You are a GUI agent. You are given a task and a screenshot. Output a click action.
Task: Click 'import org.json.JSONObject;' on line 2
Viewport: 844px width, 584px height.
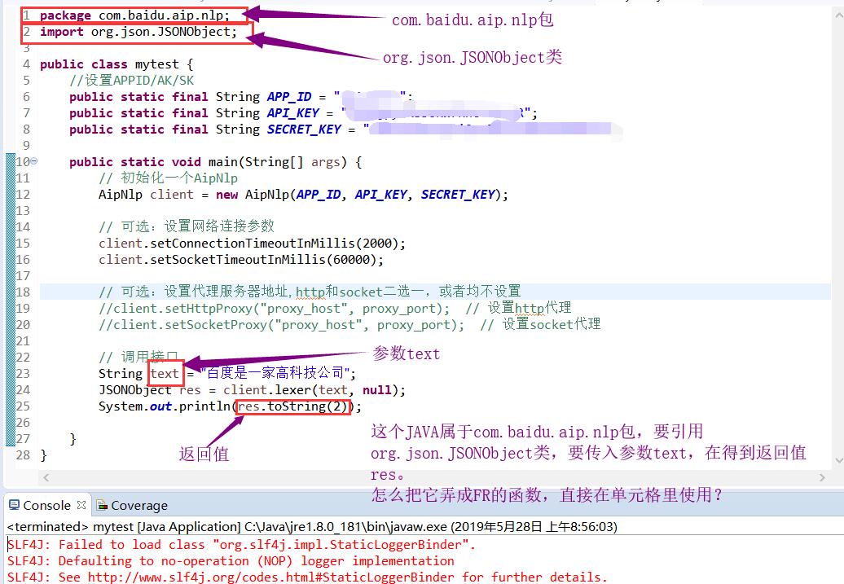pyautogui.click(x=138, y=32)
